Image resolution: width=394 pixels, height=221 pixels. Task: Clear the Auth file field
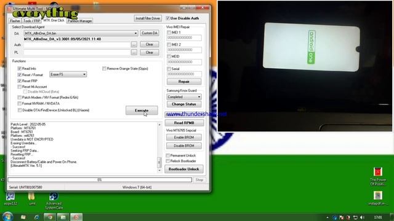(150, 44)
